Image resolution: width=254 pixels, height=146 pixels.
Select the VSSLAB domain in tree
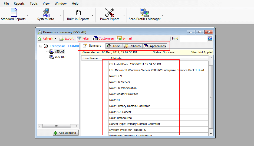click(60, 51)
